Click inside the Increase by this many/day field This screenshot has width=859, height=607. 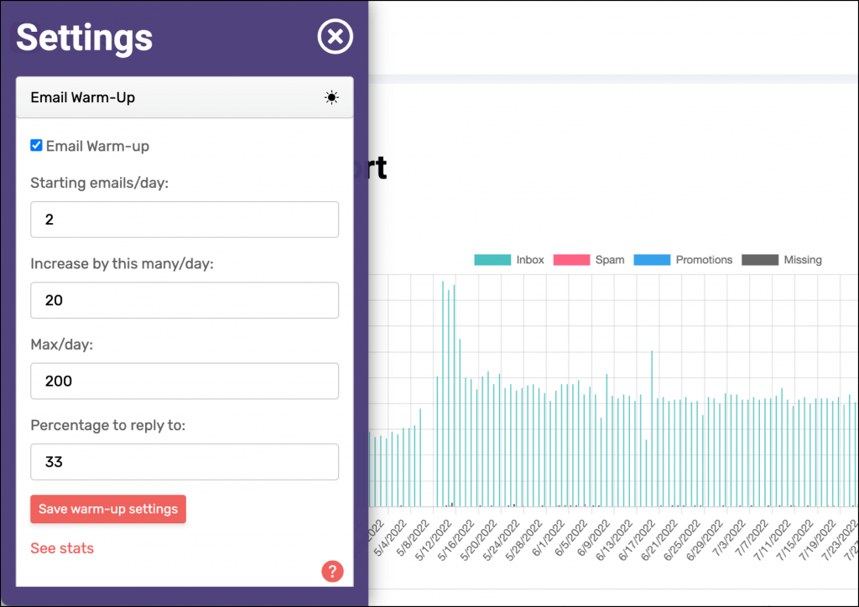(x=185, y=300)
